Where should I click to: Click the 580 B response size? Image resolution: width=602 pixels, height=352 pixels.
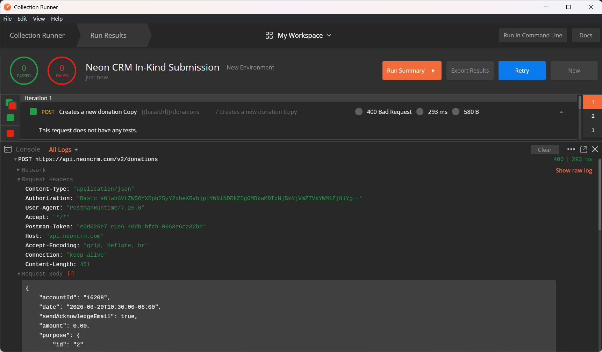pos(471,112)
